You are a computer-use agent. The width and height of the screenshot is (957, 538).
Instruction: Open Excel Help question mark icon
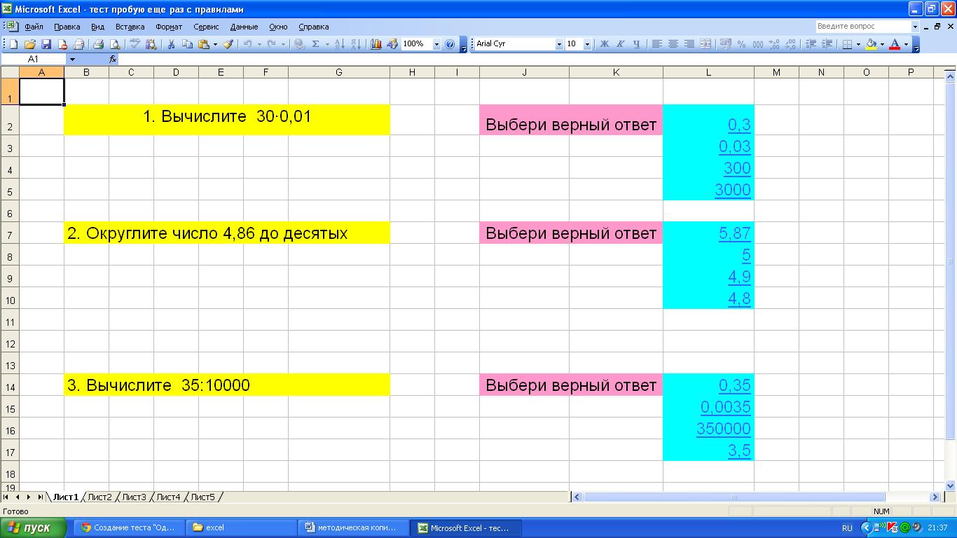[x=450, y=44]
